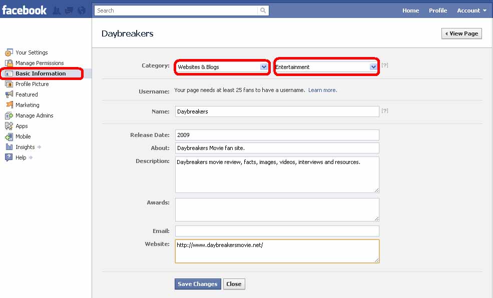Click Profile Picture sidebar icon
The height and width of the screenshot is (298, 493).
(x=9, y=84)
